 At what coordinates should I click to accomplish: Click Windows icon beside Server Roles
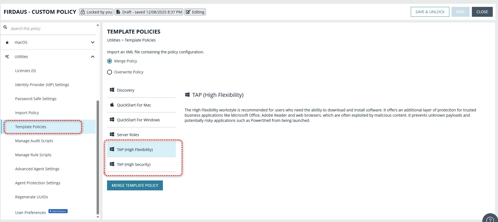(112, 134)
